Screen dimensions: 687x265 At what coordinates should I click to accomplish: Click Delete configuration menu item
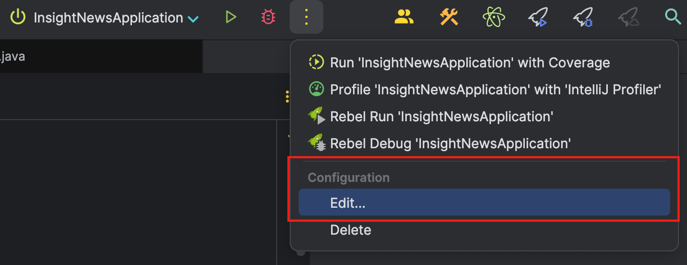pos(484,230)
